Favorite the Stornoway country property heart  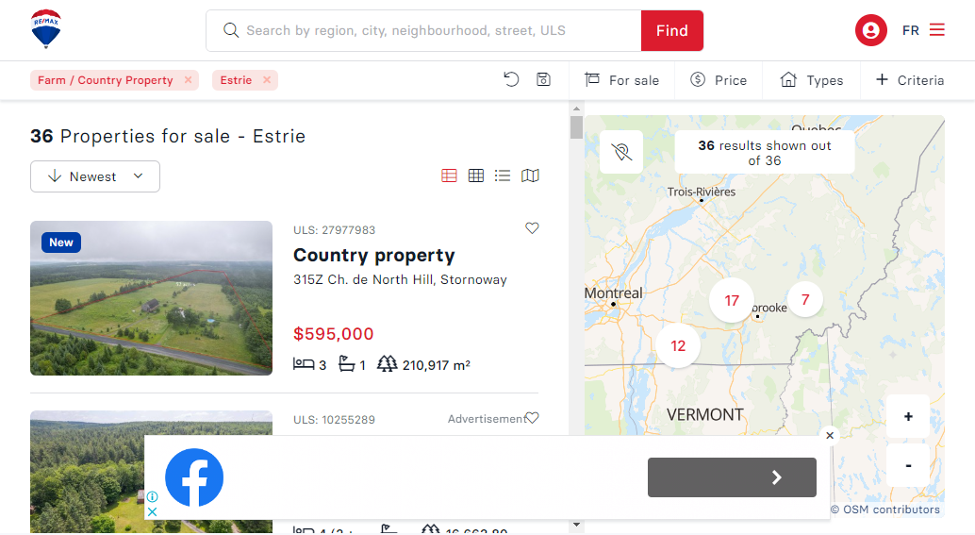tap(532, 228)
